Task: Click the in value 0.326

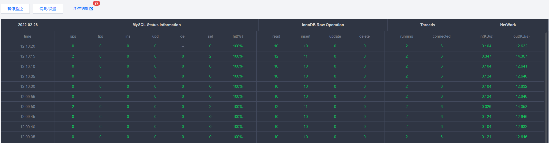Action: 486,107
